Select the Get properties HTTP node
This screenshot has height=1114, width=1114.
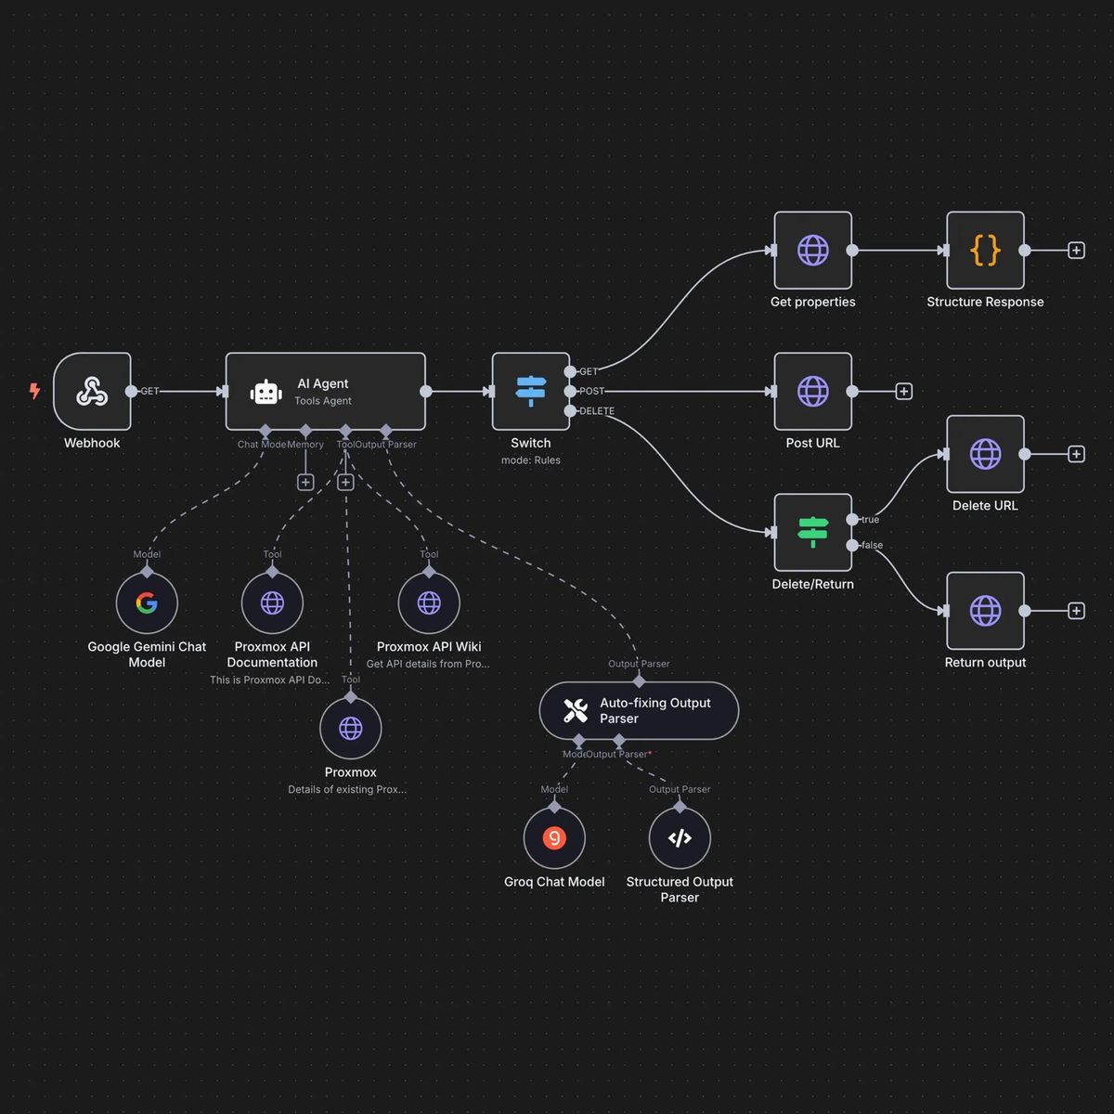(x=812, y=251)
